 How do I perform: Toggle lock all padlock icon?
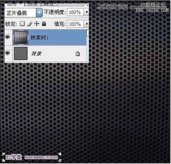(x=44, y=24)
